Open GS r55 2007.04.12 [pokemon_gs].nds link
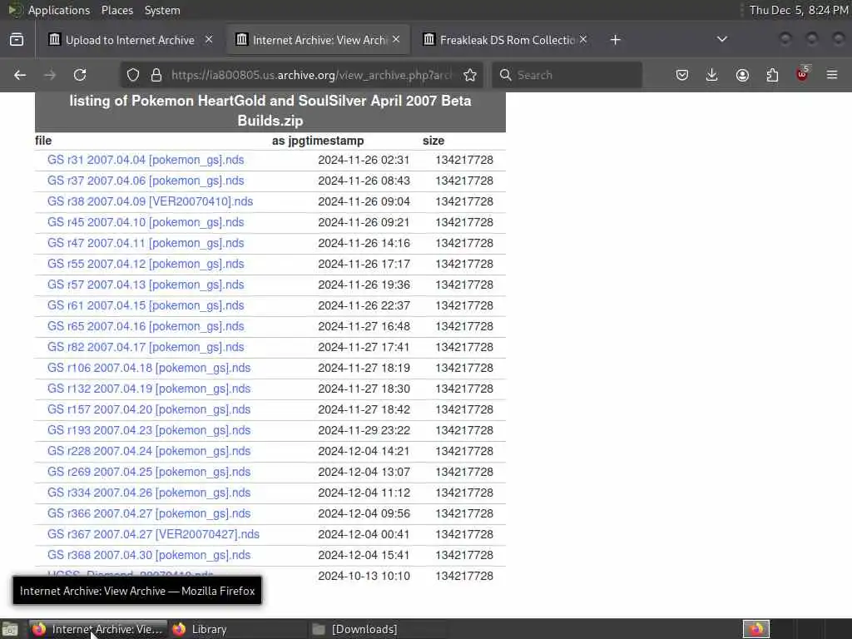 coord(146,264)
